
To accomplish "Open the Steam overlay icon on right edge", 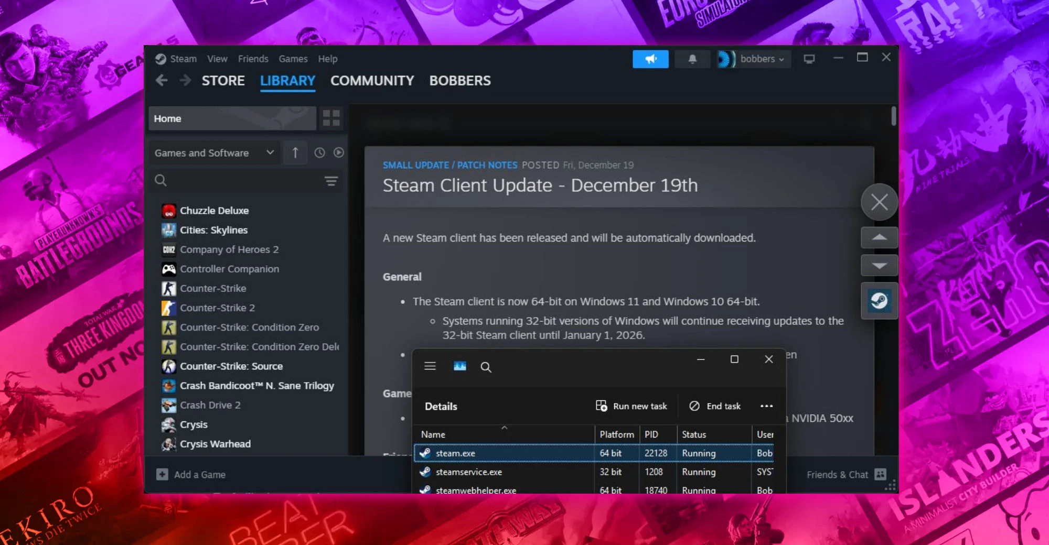I will [x=879, y=301].
